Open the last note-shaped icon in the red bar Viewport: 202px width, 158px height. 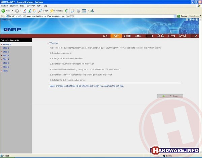click(194, 36)
